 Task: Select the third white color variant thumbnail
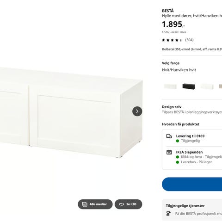tap(207, 86)
